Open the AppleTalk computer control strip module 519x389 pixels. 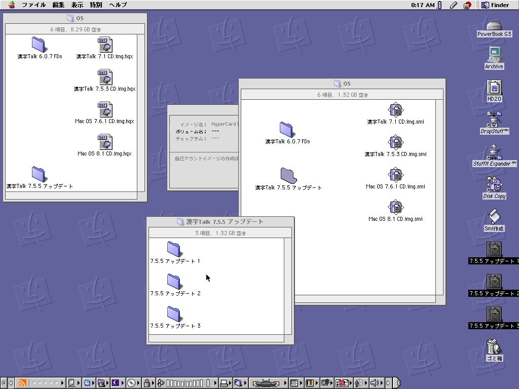click(x=73, y=383)
